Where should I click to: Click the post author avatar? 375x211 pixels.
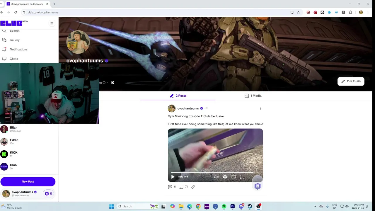point(171,108)
